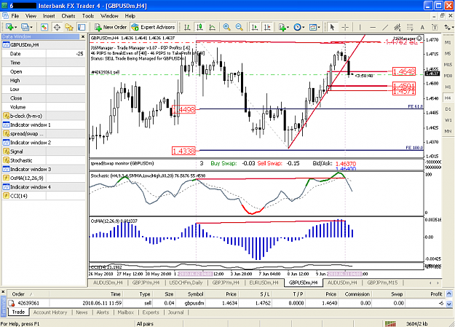Select the vertical line drawing tool
Screen dimensions: 455x327
[x=360, y=27]
